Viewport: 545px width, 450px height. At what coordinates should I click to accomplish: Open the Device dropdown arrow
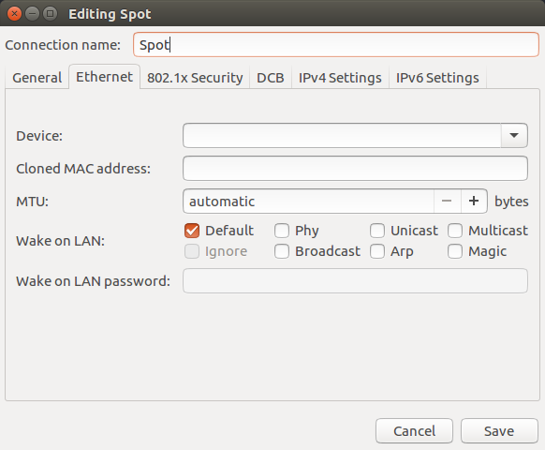(x=514, y=135)
